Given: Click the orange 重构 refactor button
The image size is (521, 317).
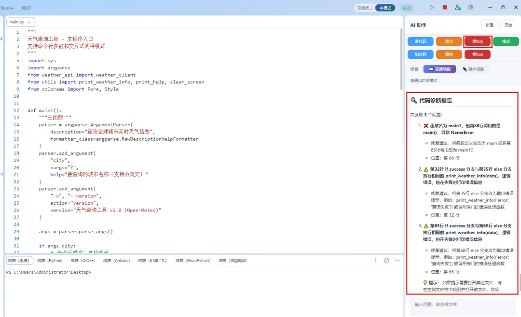Looking at the screenshot, I should [x=449, y=54].
